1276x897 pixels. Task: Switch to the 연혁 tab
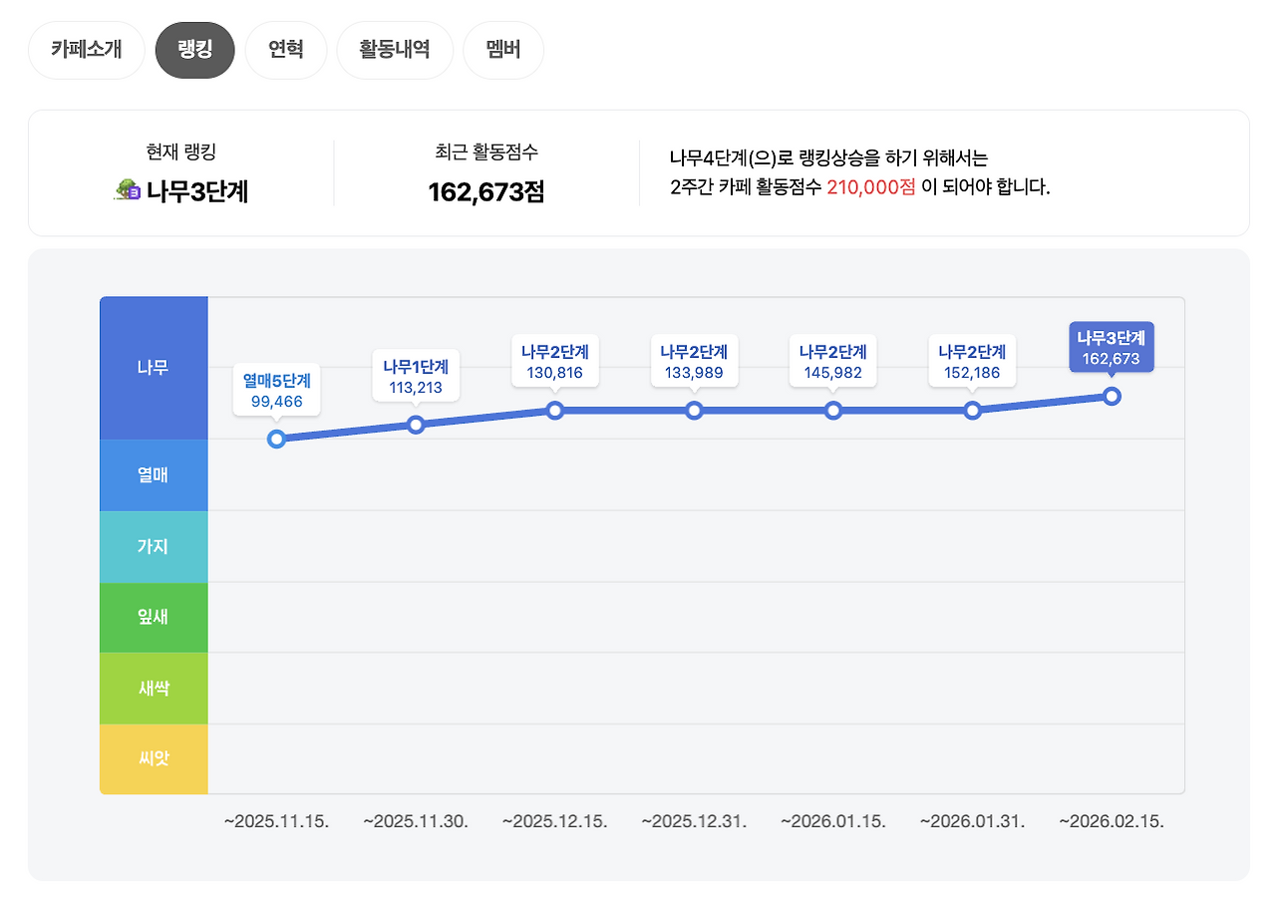[x=286, y=50]
